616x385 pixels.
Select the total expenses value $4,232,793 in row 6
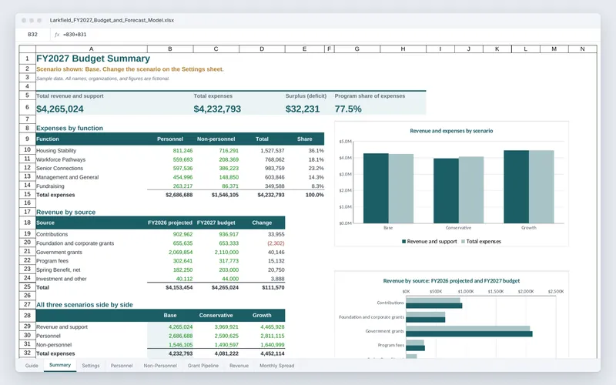tap(217, 109)
